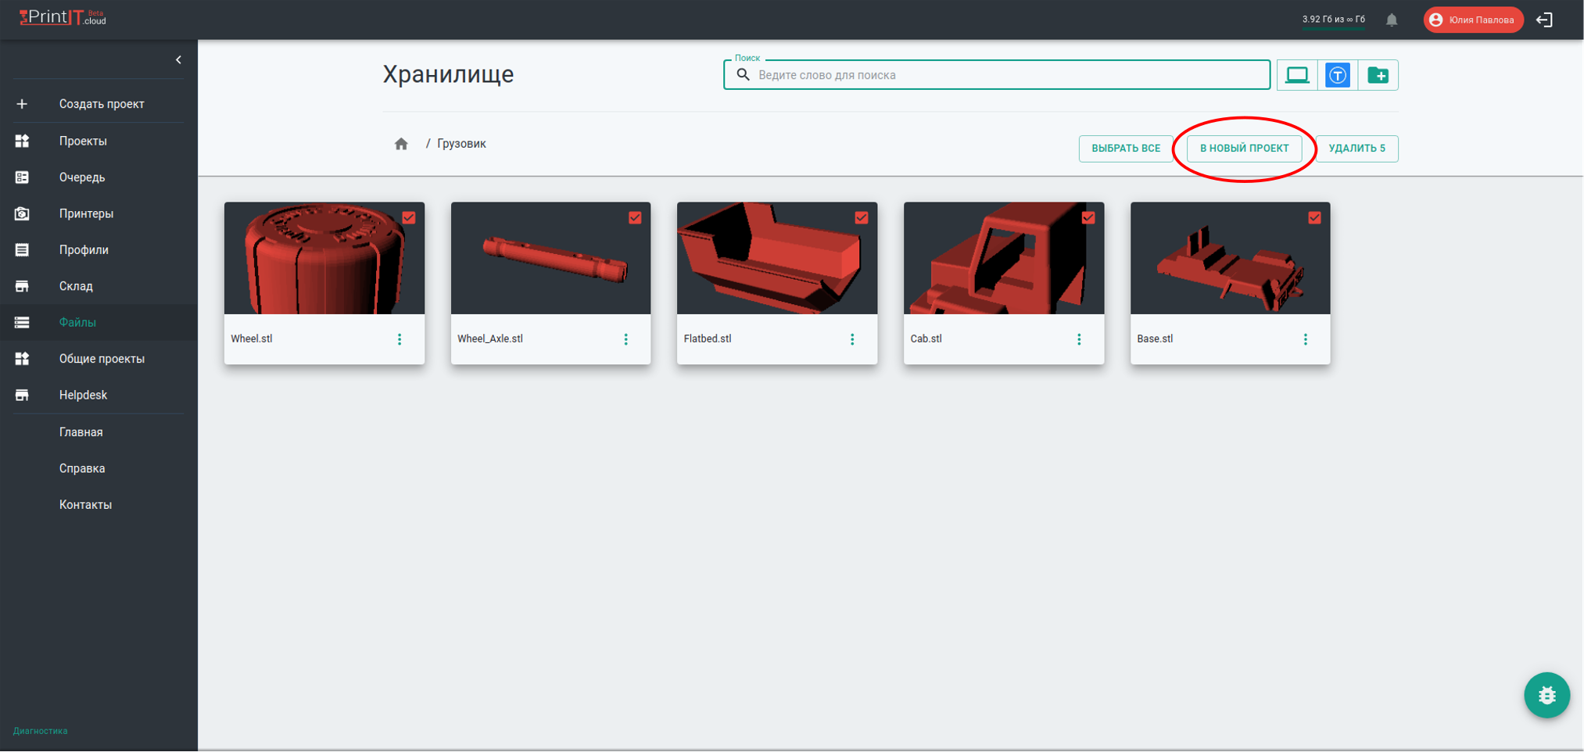1584x752 pixels.
Task: Go to storage root via home icon
Action: tap(401, 144)
